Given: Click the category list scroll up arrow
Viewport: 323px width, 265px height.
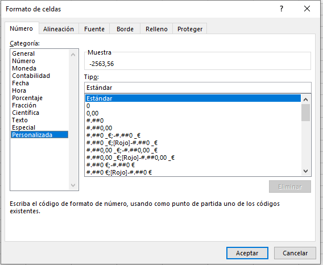Looking at the screenshot, I should point(73,55).
